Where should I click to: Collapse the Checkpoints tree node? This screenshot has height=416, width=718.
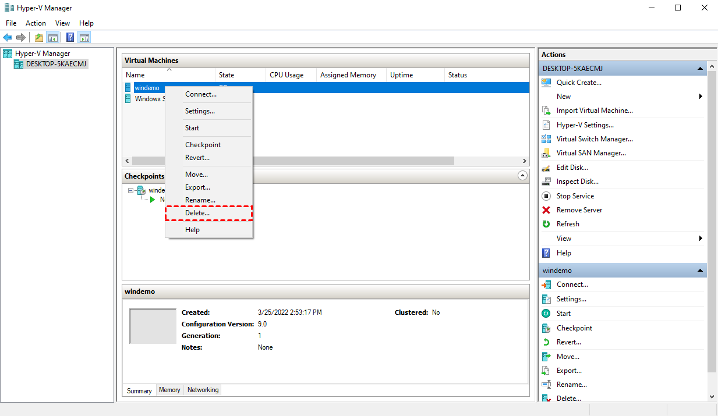132,190
